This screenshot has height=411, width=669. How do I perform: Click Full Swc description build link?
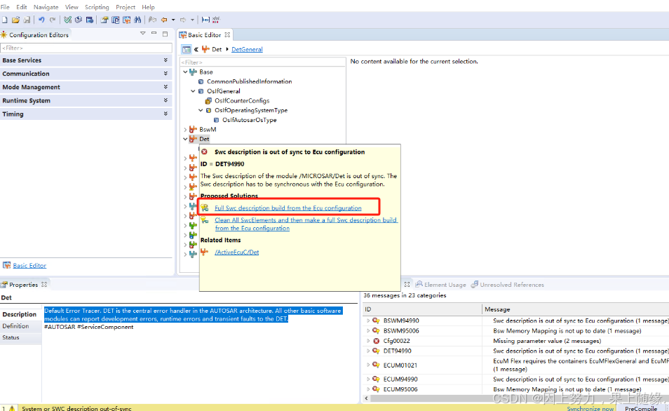[x=288, y=208]
